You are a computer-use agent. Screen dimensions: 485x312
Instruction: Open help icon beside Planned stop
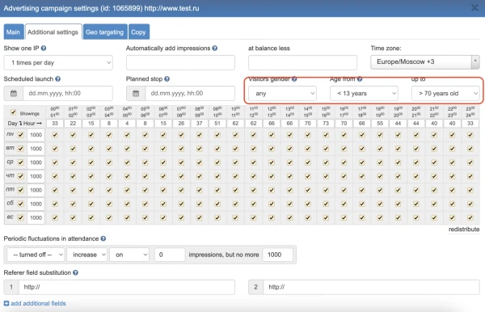click(x=167, y=79)
